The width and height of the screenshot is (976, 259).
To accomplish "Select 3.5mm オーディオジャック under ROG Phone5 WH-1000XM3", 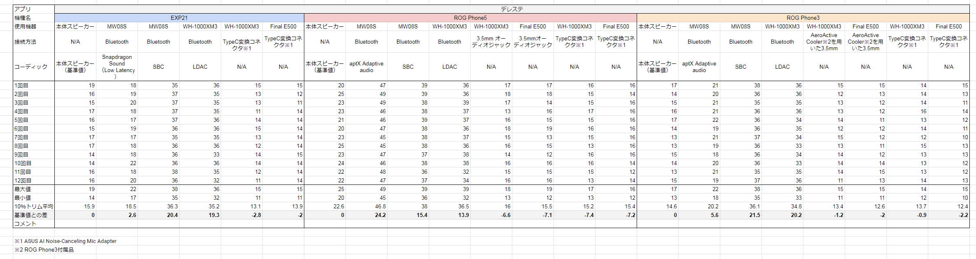I will point(491,42).
